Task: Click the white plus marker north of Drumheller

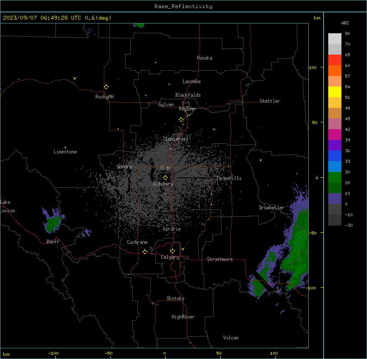Action: click(261, 160)
